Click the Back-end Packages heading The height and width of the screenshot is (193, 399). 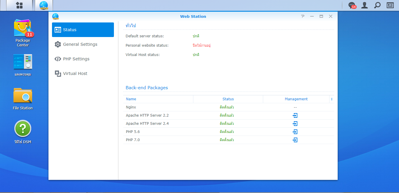(x=147, y=88)
